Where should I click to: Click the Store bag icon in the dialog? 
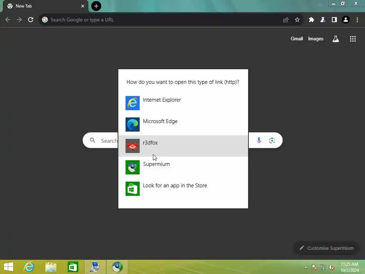(x=133, y=189)
